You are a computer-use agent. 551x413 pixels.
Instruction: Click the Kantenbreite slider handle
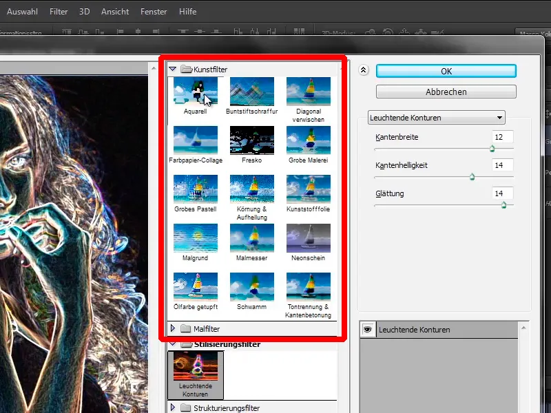point(492,149)
